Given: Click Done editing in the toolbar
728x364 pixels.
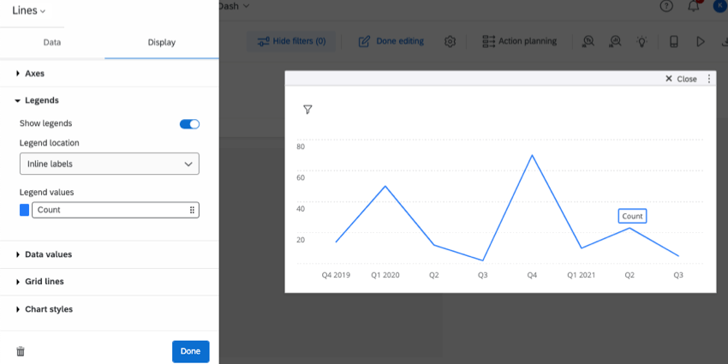Looking at the screenshot, I should pos(391,41).
